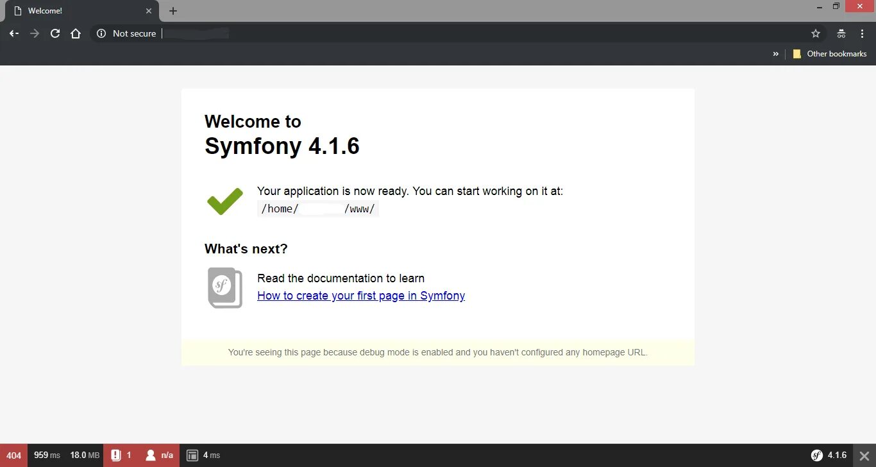Screen dimensions: 876x467
Task: Open the Chrome three-dot menu
Action: tap(862, 33)
